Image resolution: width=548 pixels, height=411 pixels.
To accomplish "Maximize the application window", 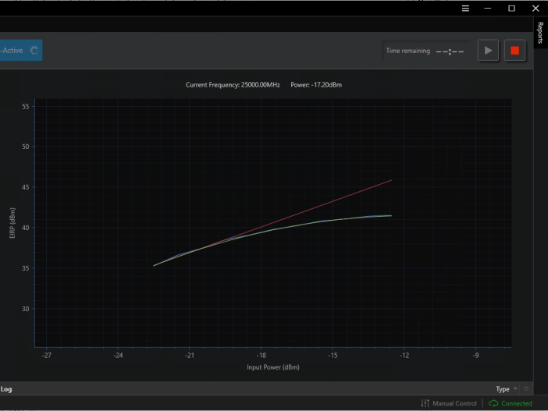I will pos(511,9).
